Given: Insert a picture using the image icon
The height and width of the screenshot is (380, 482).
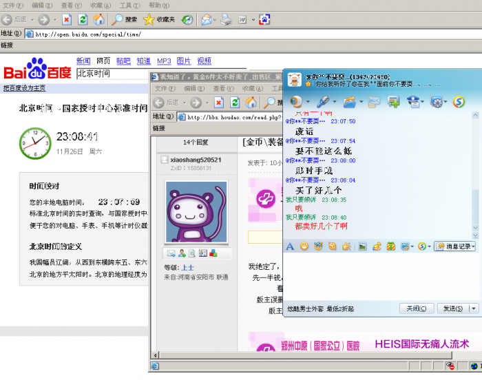Looking at the screenshot, I should pyautogui.click(x=362, y=246).
